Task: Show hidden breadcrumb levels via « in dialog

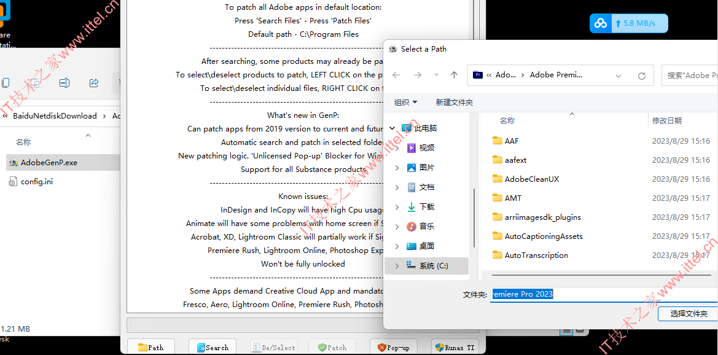Action: [489, 75]
